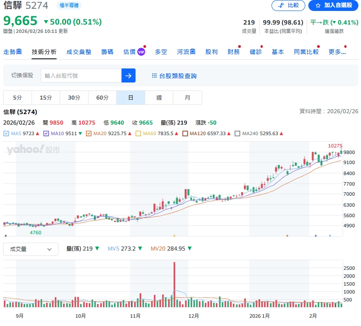Enable the MA240 moving average checkbox
Screen dimensions: 361x326
(238, 133)
